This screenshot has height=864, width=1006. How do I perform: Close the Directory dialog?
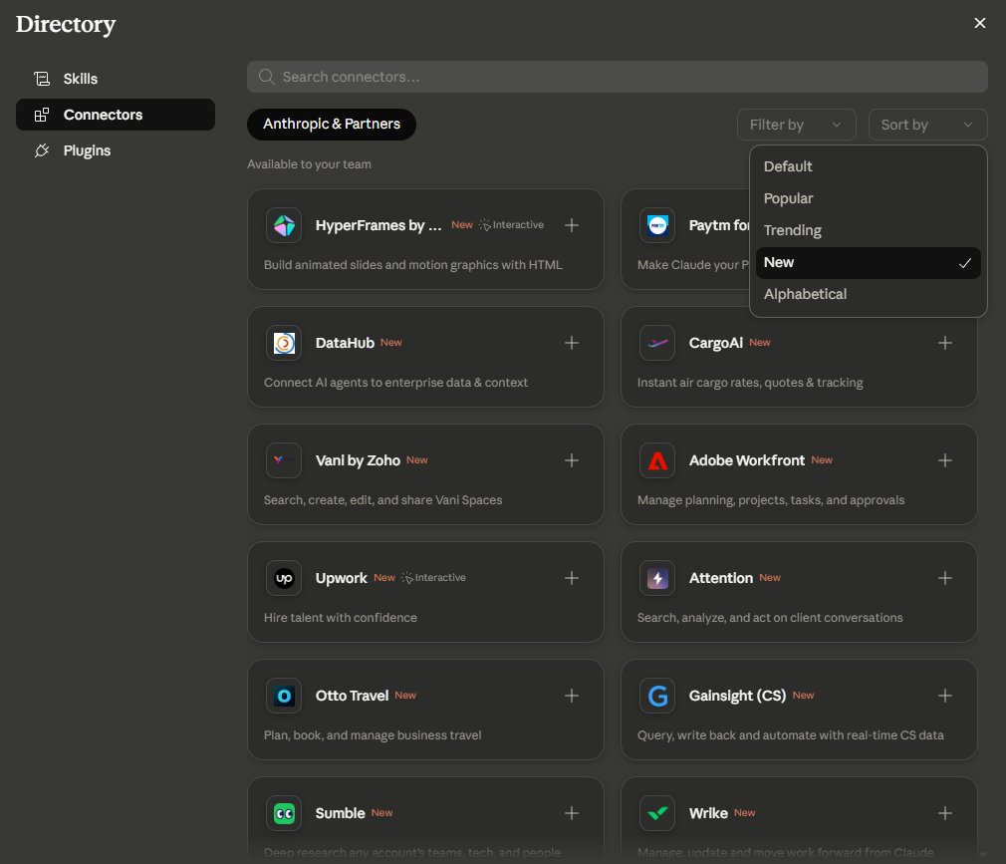click(980, 23)
